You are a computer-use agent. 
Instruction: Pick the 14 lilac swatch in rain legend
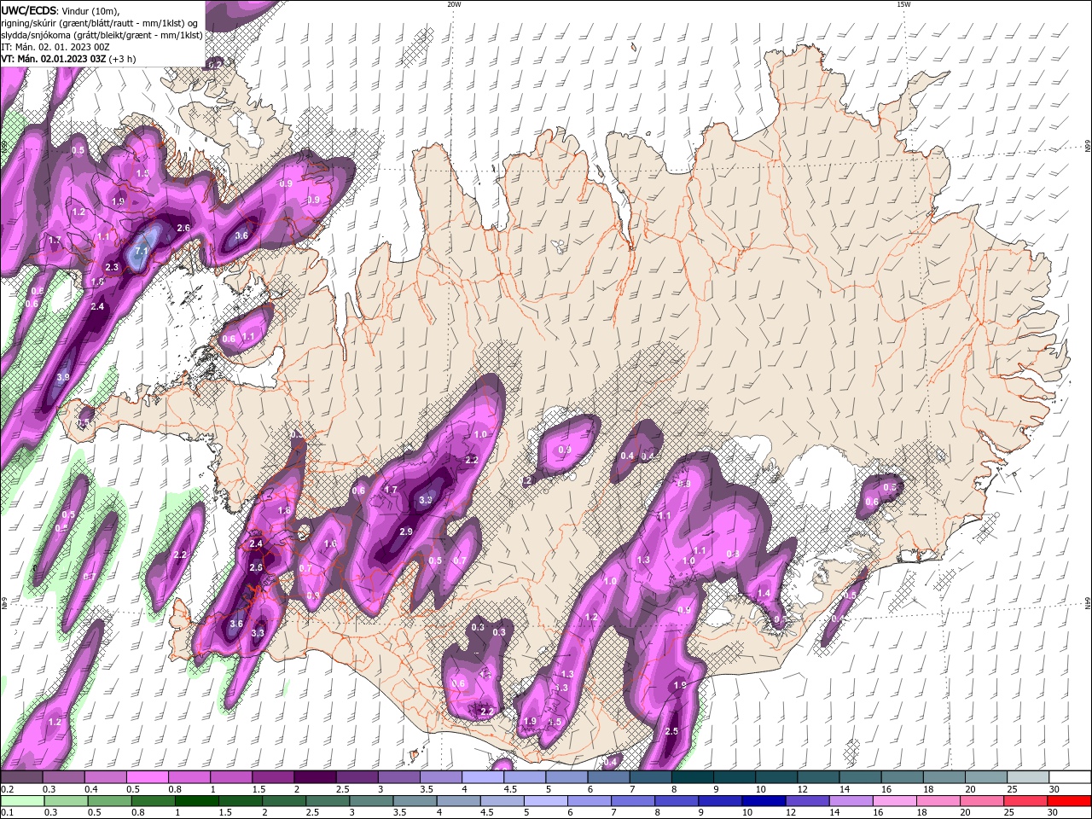coord(851,801)
